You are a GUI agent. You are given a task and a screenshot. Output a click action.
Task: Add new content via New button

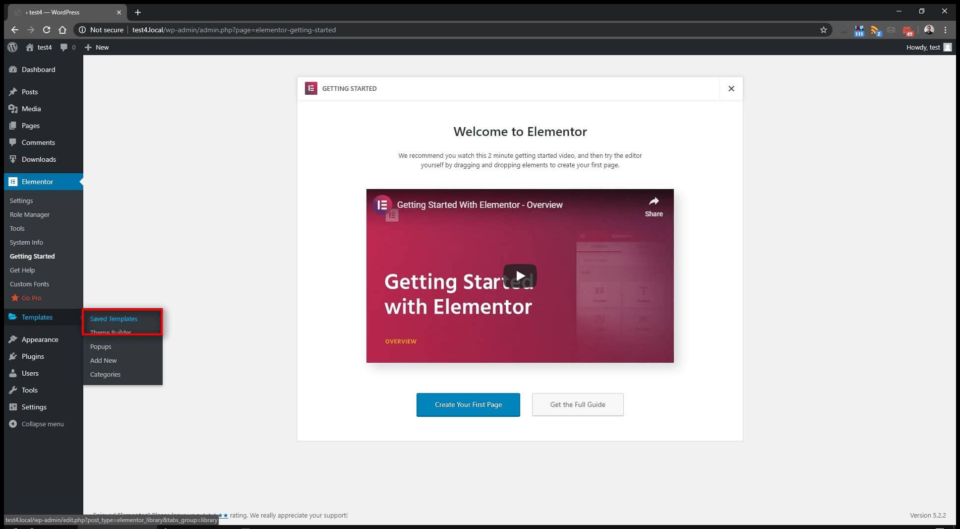(x=97, y=47)
